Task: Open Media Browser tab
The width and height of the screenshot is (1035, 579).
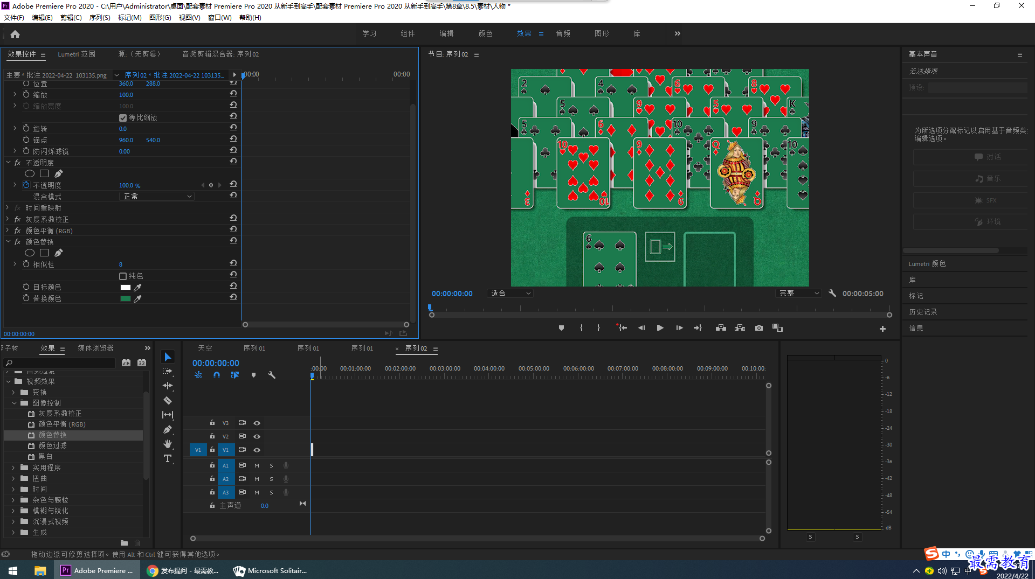Action: click(96, 348)
